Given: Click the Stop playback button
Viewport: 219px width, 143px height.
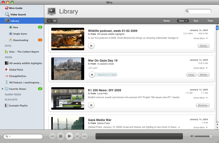Looking at the screenshot, I should (x=61, y=136).
